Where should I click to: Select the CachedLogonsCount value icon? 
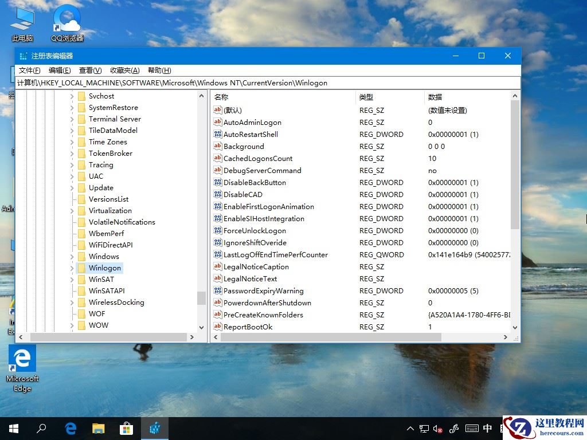pos(218,158)
